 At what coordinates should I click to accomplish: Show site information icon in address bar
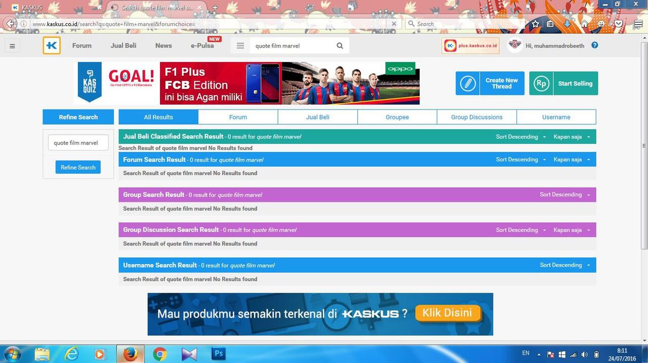pos(24,24)
